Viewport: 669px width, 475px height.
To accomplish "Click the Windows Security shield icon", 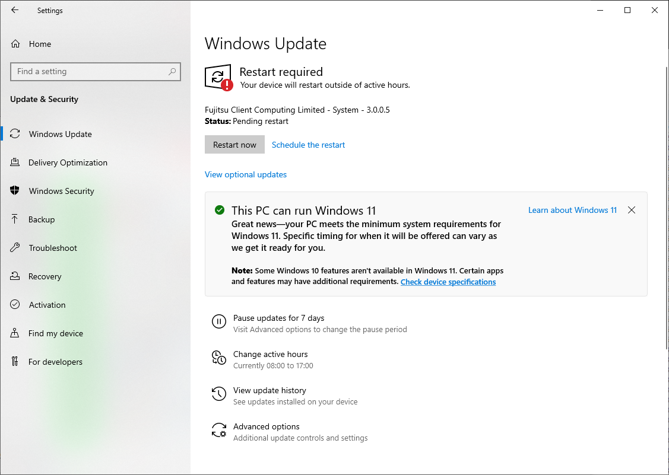I will [x=15, y=190].
